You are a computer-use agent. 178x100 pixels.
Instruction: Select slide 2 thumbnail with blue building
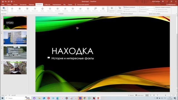pos(15,38)
